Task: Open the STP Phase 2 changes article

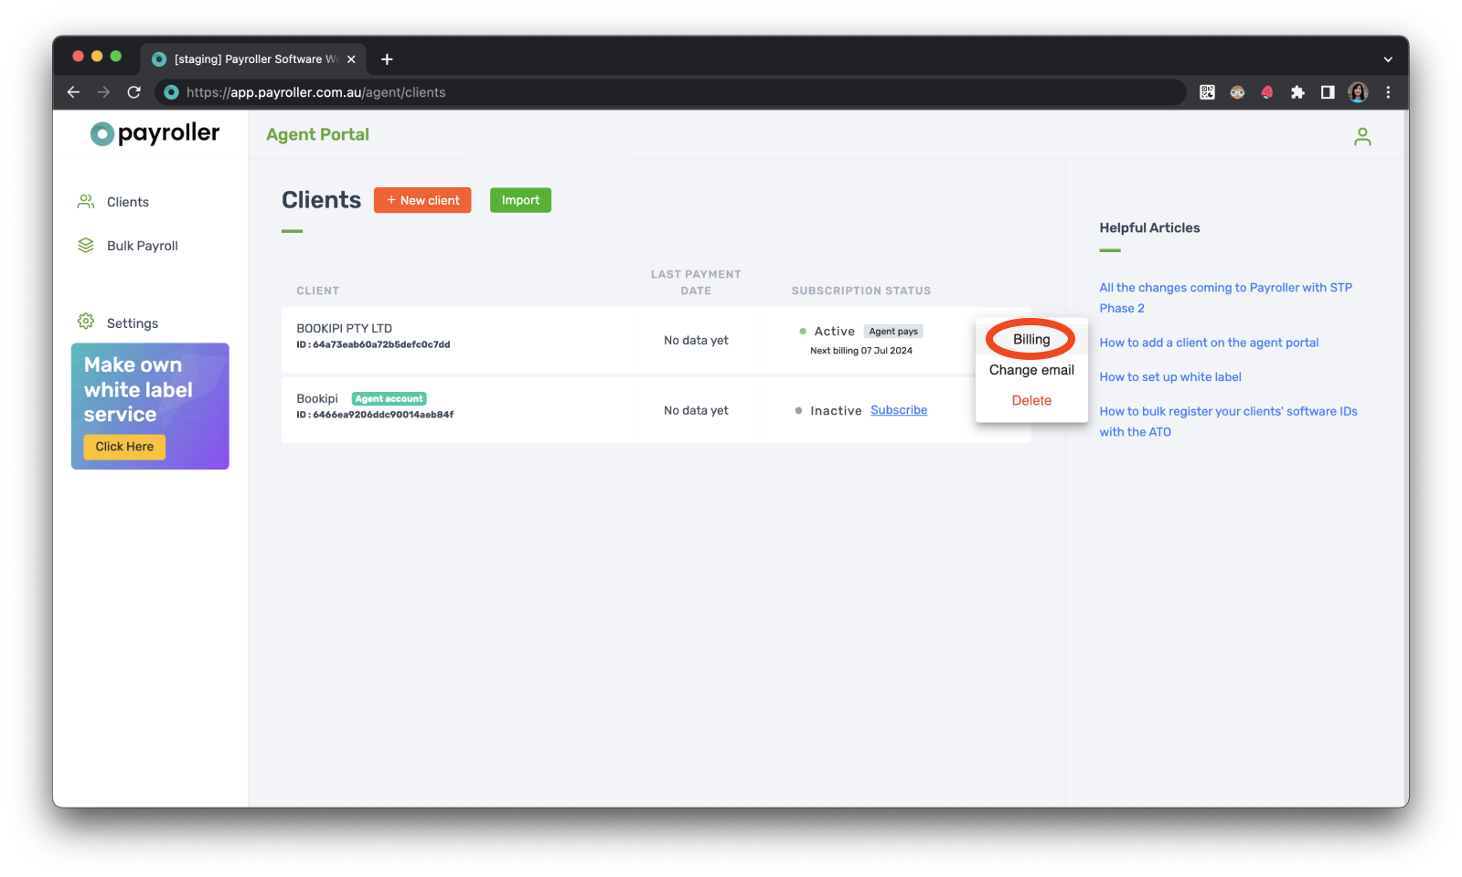Action: click(x=1225, y=298)
